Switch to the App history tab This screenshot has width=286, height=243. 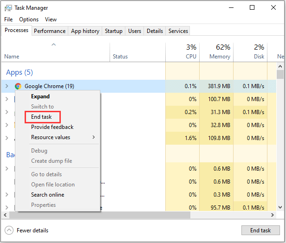tap(85, 31)
